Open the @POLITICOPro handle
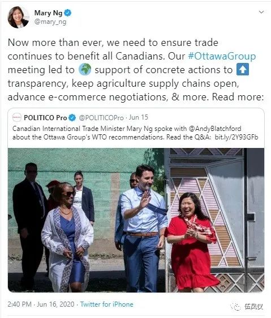Image resolution: width=271 pixels, height=318 pixels. [x=101, y=118]
